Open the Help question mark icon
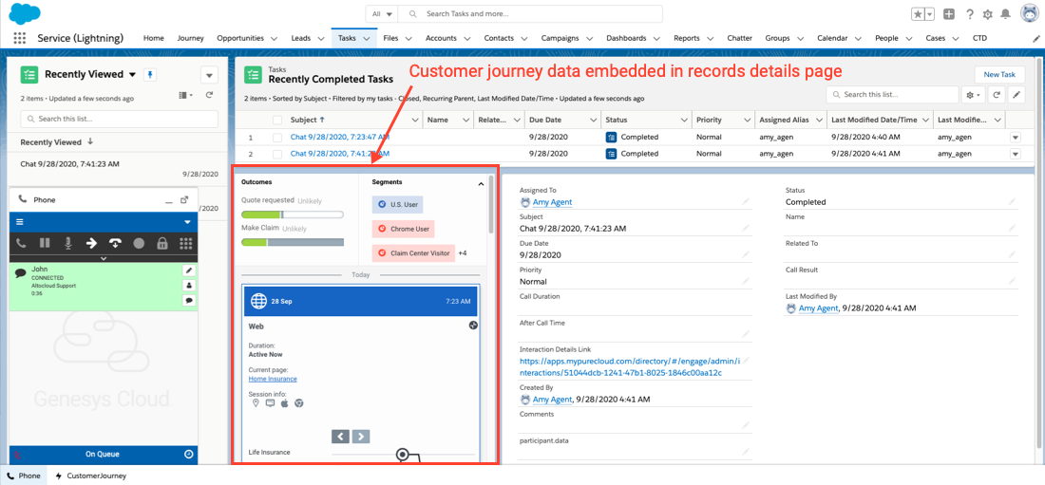 tap(970, 14)
